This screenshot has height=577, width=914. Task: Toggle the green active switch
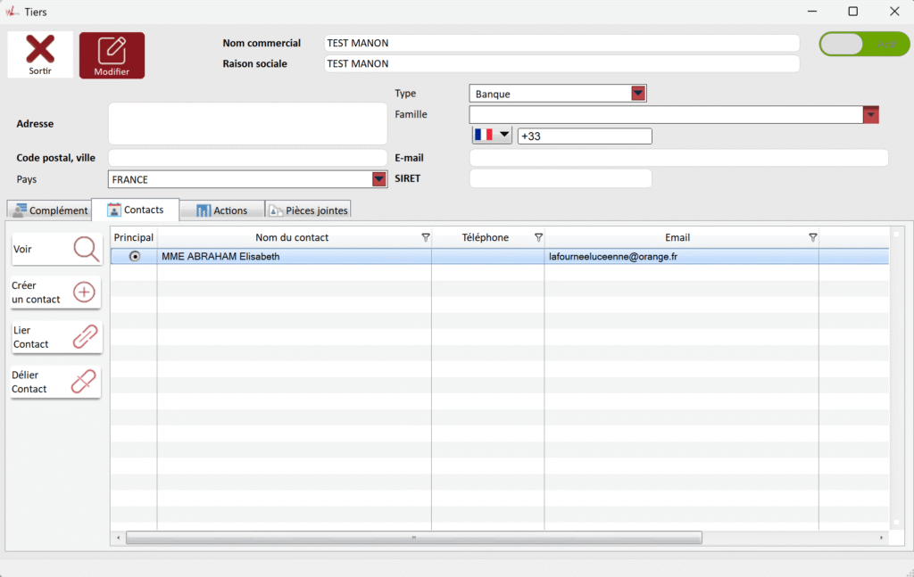tap(864, 44)
